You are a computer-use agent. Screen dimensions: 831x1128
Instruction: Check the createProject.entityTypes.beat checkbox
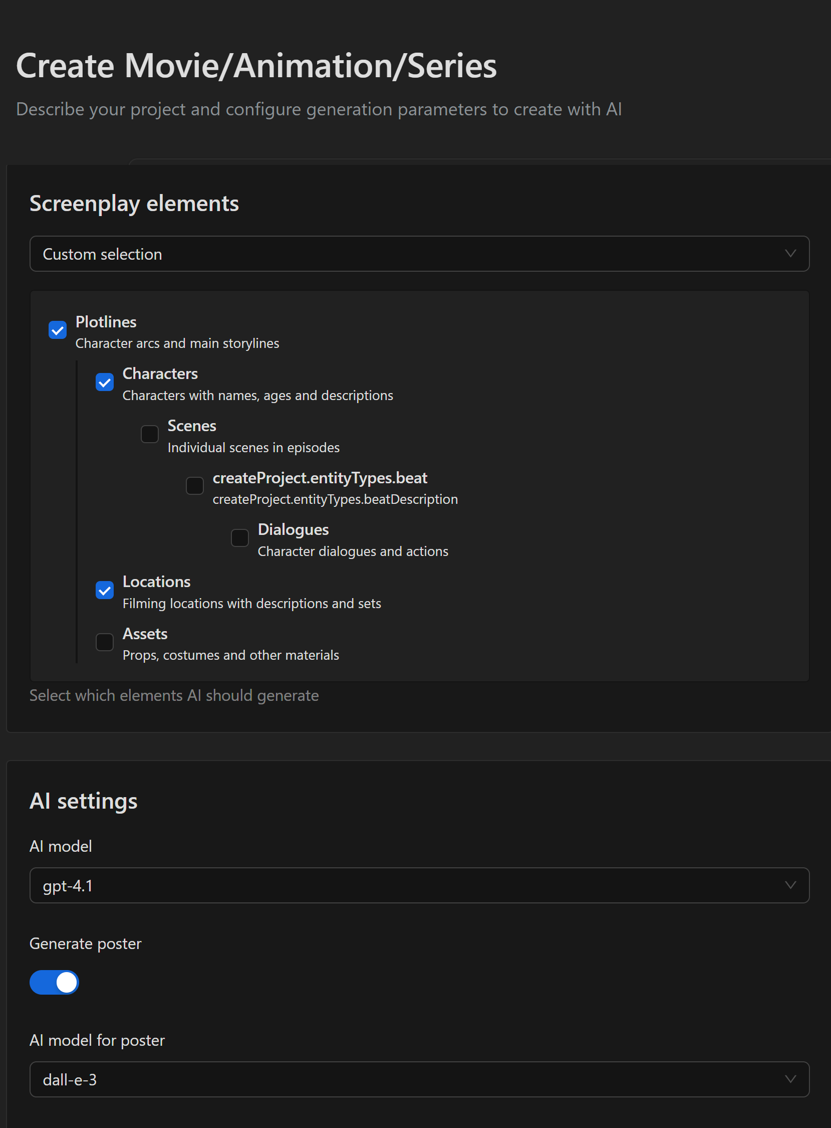point(195,486)
